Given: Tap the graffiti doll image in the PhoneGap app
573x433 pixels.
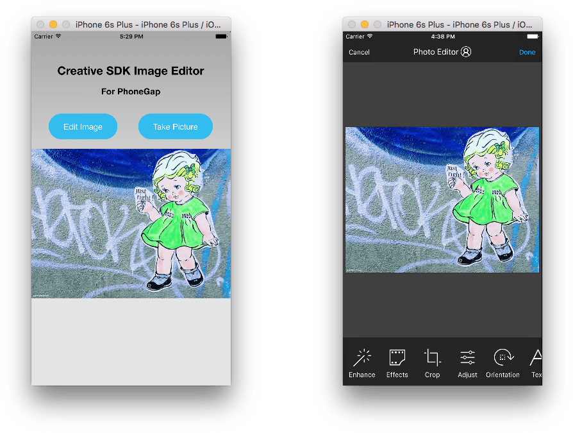Looking at the screenshot, I should (131, 223).
